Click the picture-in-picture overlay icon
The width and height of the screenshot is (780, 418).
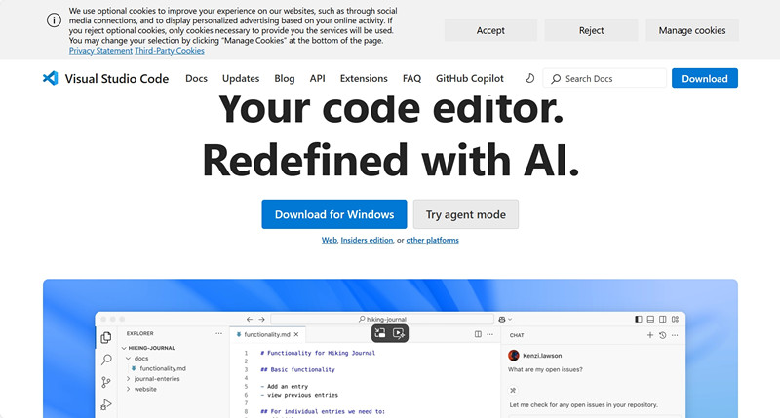click(380, 333)
